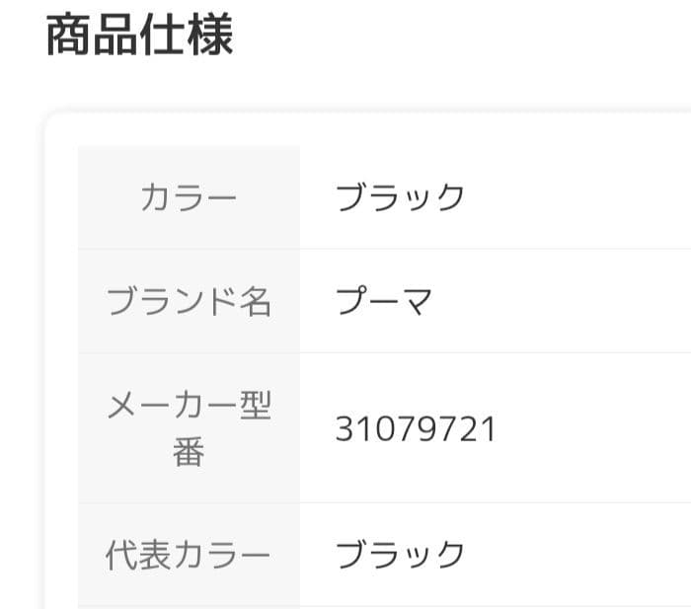This screenshot has height=609, width=691.
Task: Click the カラー label cell
Action: [189, 198]
